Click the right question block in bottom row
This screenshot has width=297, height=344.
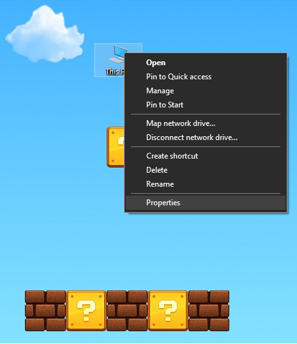point(168,311)
